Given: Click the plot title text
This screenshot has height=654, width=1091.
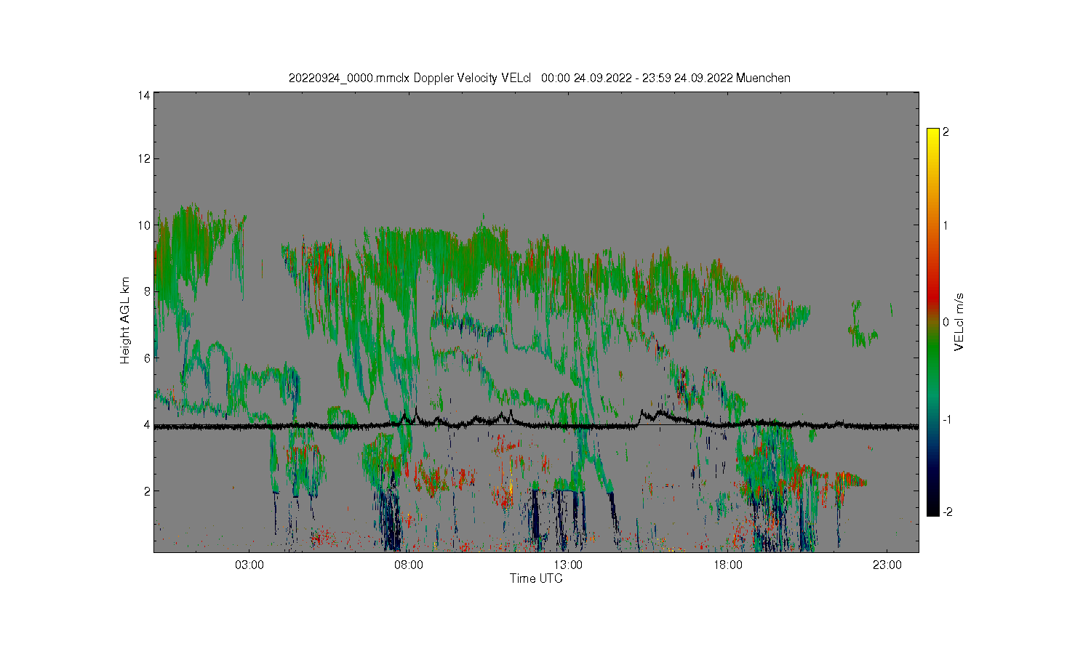Looking at the screenshot, I should point(539,78).
